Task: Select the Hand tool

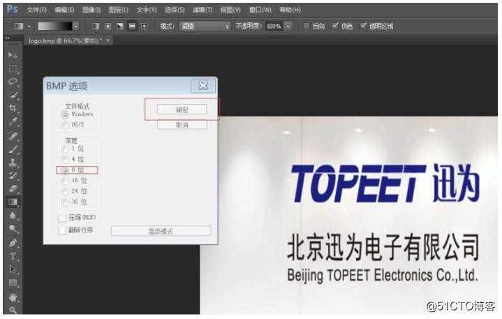Action: click(13, 297)
